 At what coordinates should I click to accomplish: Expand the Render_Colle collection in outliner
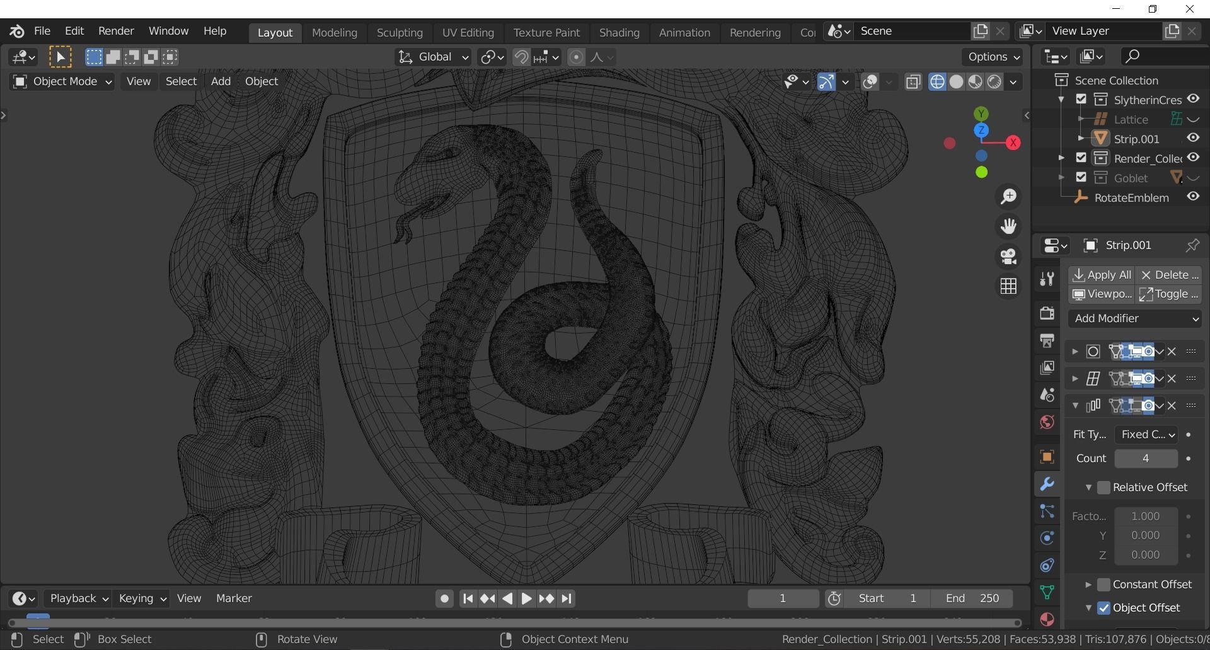(x=1061, y=158)
